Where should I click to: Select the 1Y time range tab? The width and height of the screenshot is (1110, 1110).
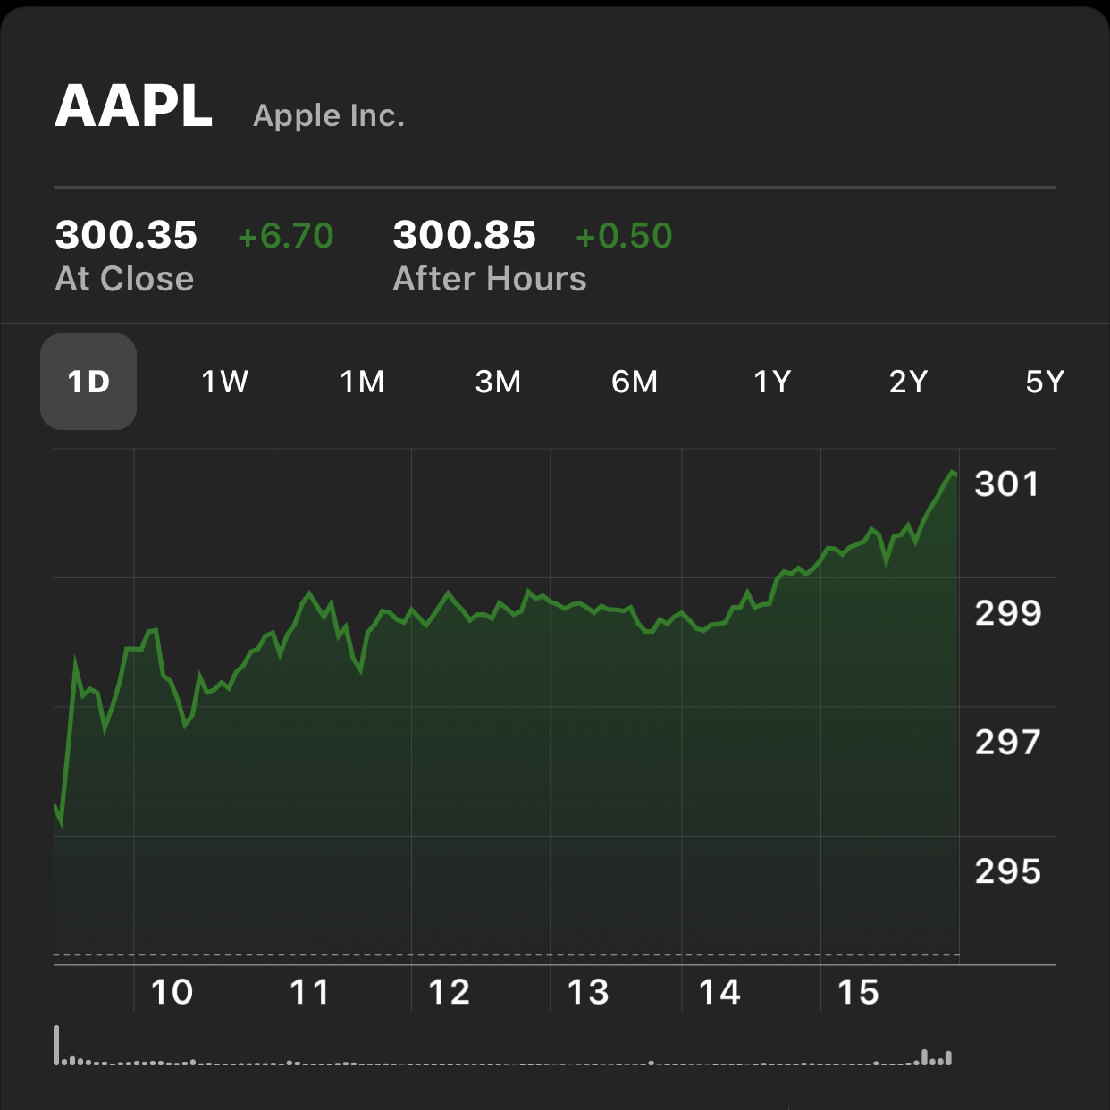(x=772, y=382)
